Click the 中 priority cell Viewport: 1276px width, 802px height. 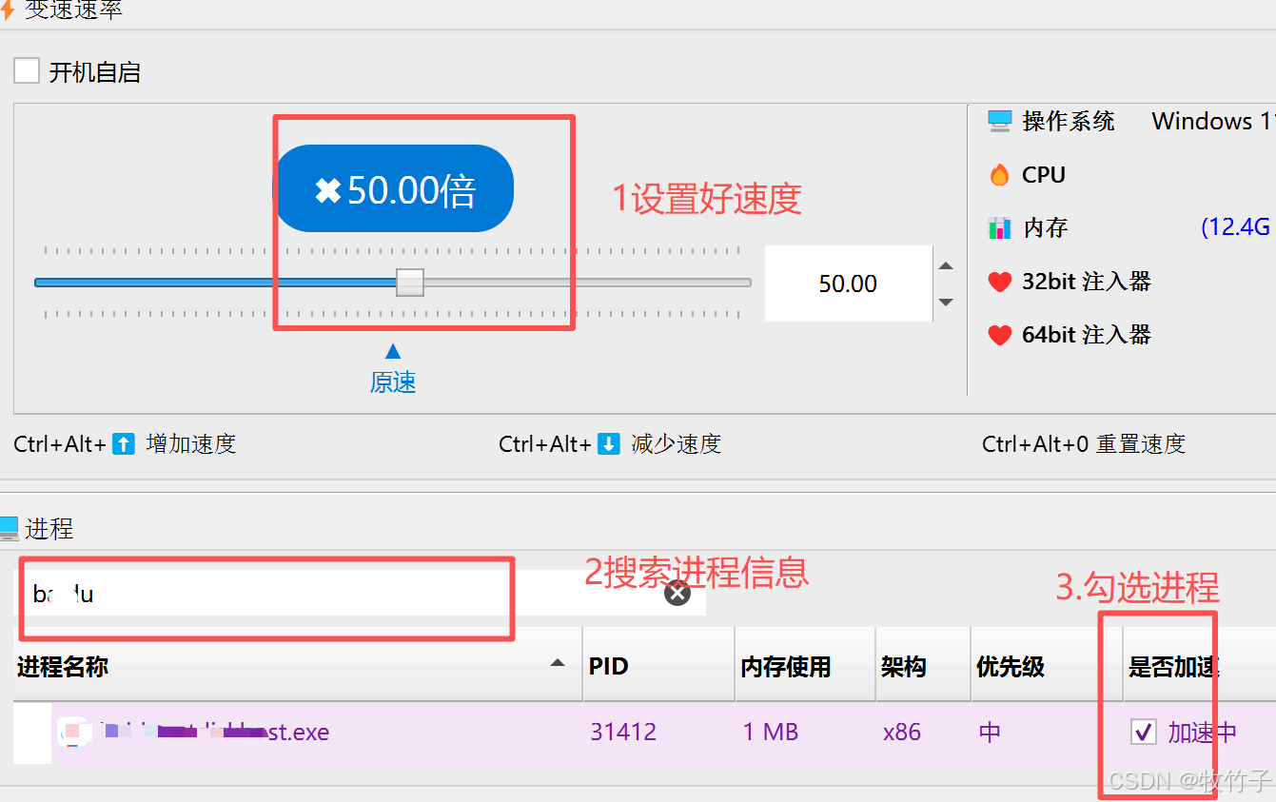pos(990,732)
